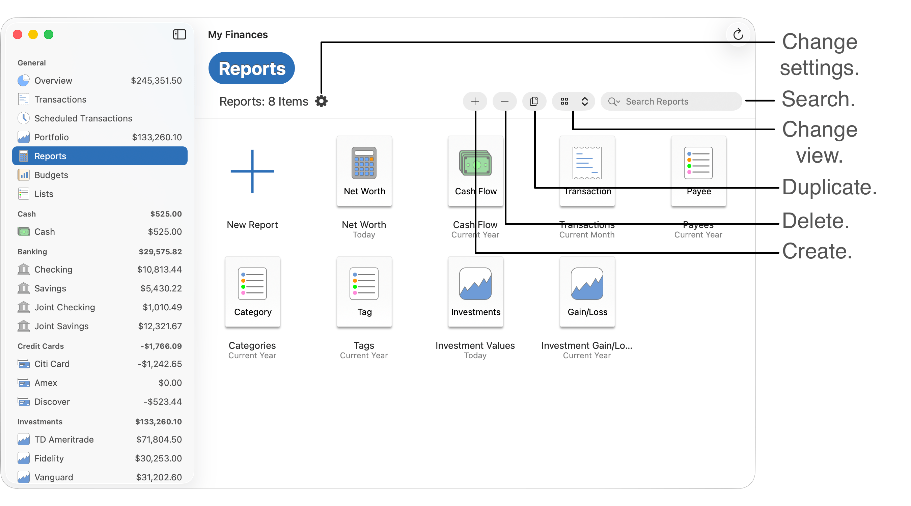This screenshot has height=506, width=911.
Task: Select Budgets in the sidebar
Action: pyautogui.click(x=51, y=175)
